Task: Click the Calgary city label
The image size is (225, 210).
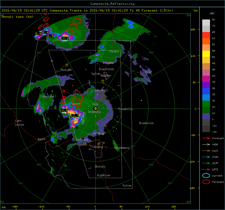Action: pos(97,147)
